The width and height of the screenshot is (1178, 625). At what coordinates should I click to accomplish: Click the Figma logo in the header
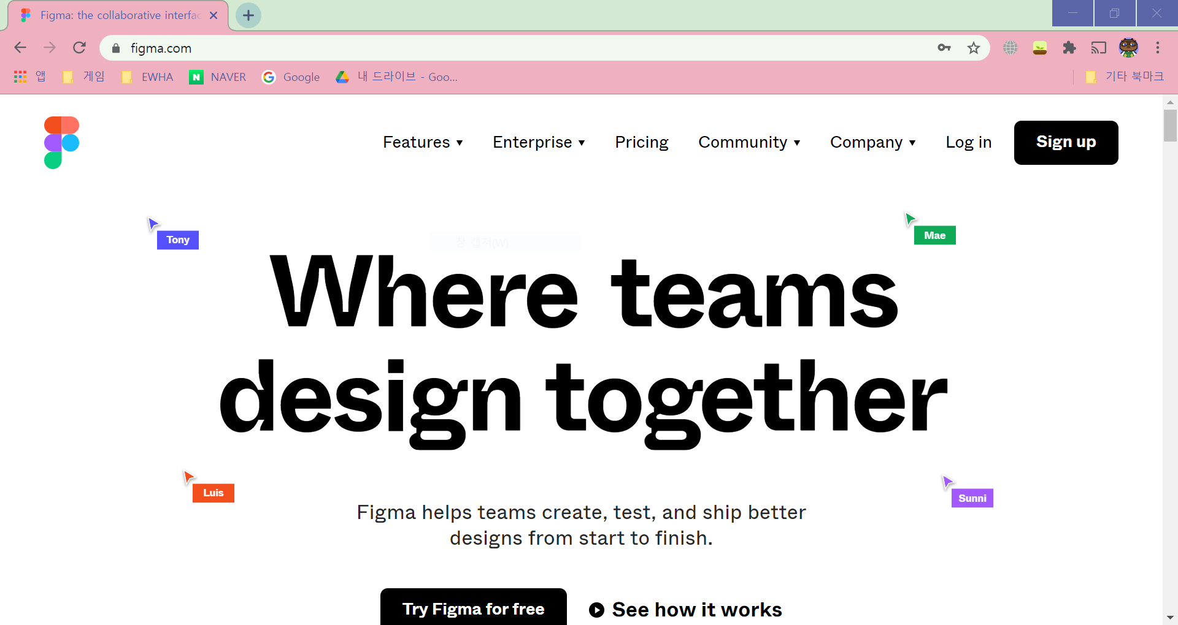click(x=61, y=142)
